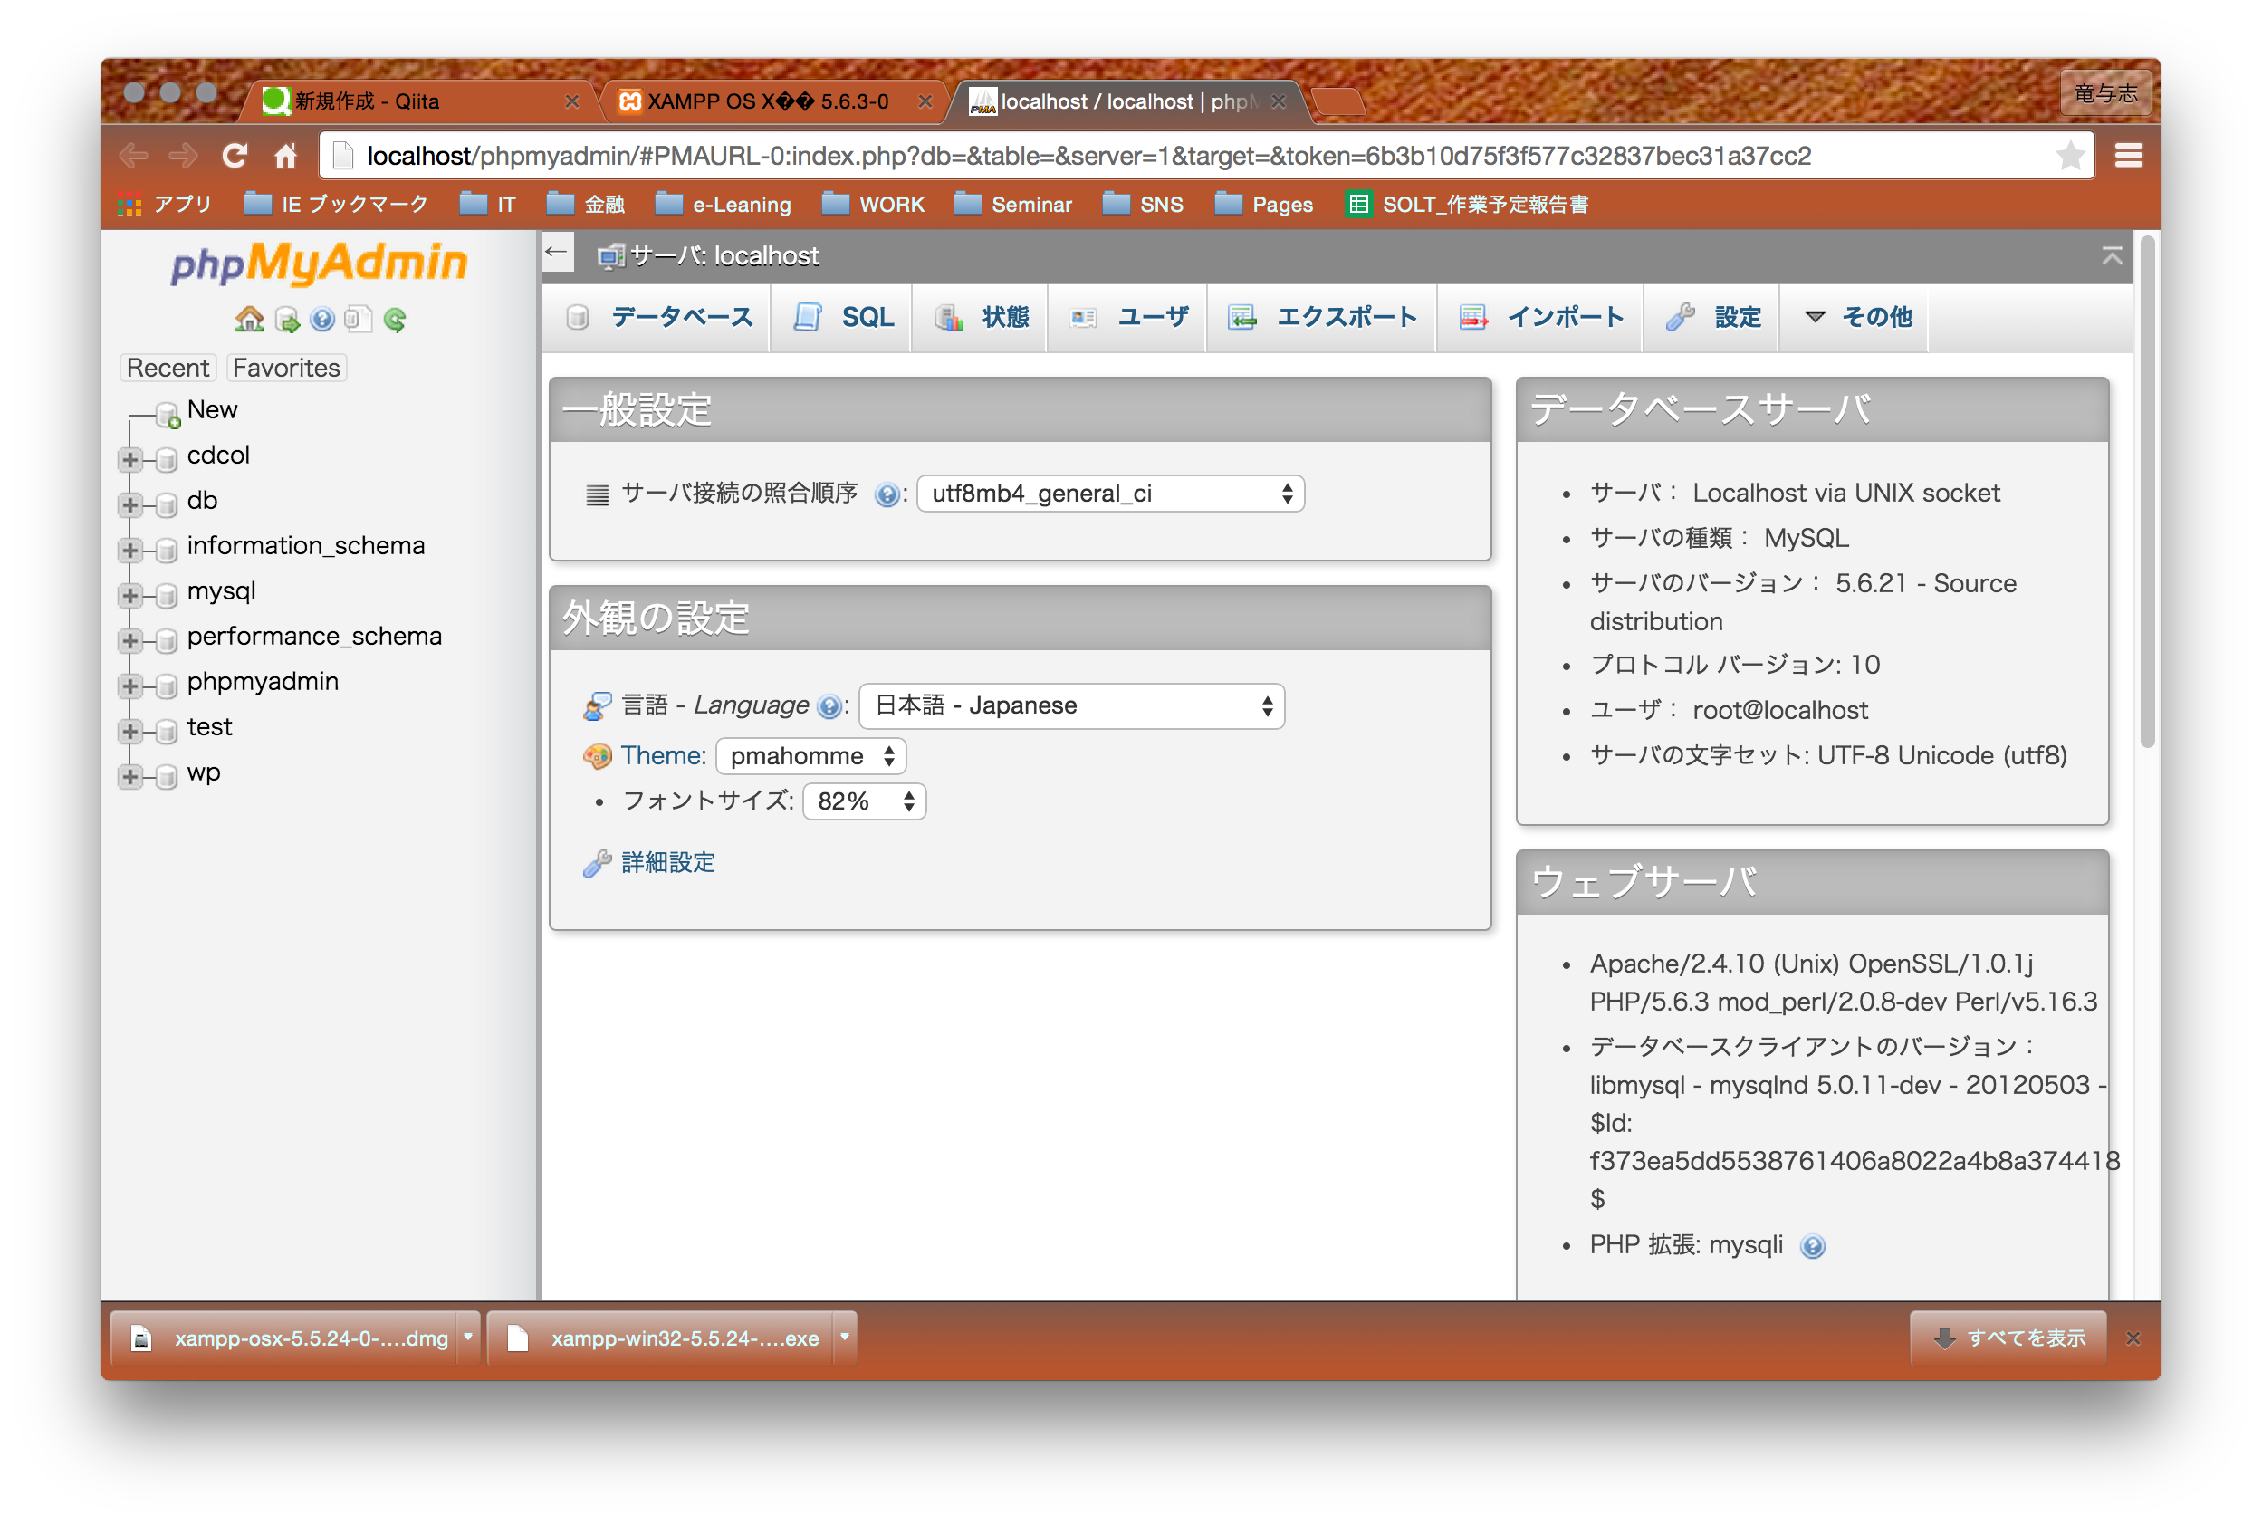The image size is (2262, 1525).
Task: Click the help icon next to PHP mysqli
Action: (1812, 1245)
